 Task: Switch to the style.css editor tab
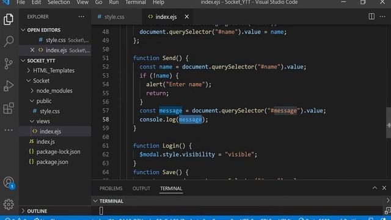(x=117, y=16)
